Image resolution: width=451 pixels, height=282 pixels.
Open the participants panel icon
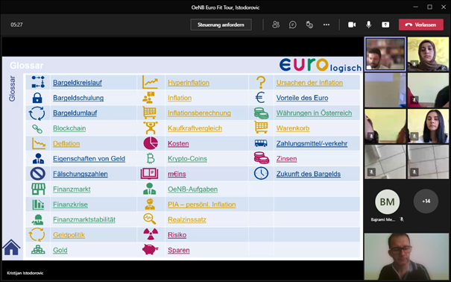276,25
